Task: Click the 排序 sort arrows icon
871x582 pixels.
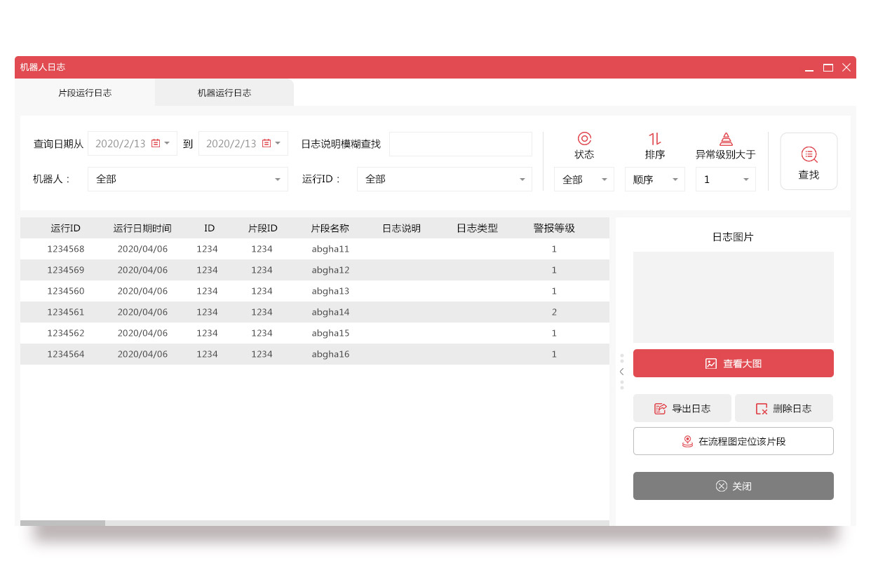Action: [x=654, y=139]
